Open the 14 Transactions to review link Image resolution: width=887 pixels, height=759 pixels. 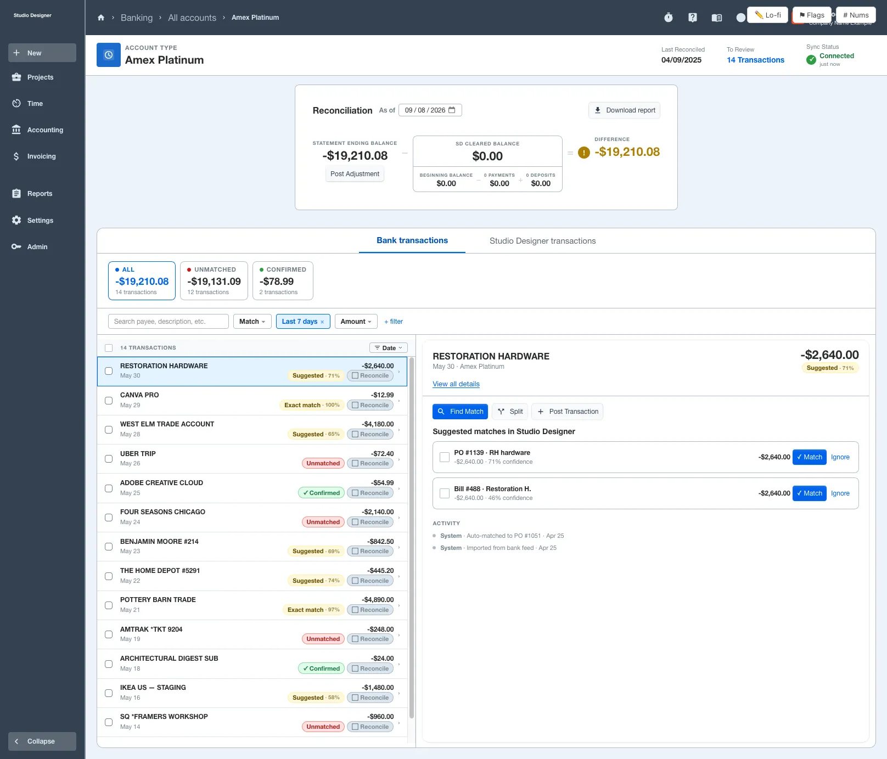click(755, 60)
